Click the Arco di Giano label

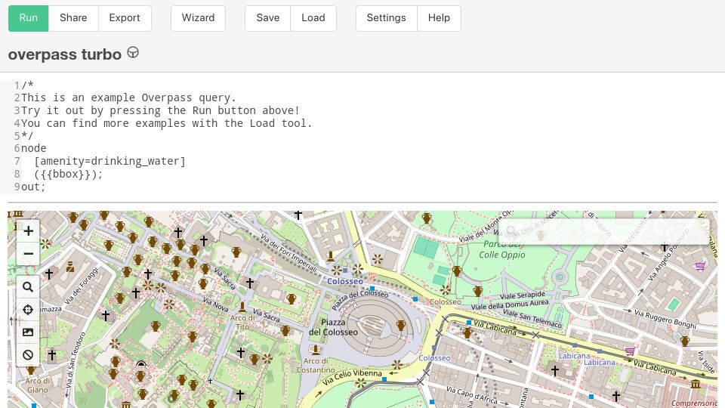point(37,385)
